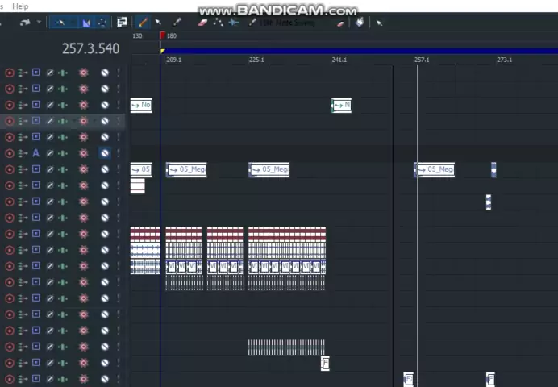
Task: Expand routing icon on the first track
Action: (22, 73)
